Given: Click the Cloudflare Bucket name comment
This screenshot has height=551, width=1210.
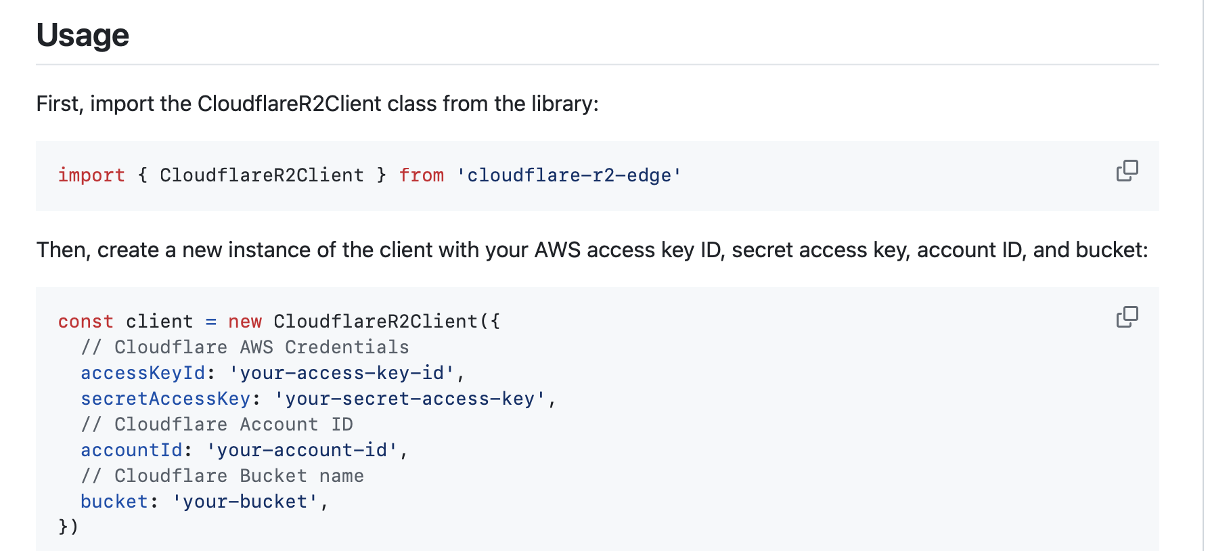Looking at the screenshot, I should tap(222, 476).
